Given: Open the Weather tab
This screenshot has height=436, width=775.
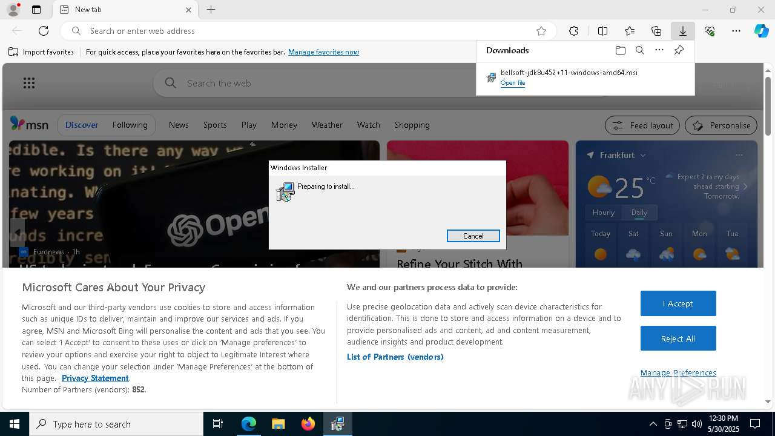Looking at the screenshot, I should 327,125.
